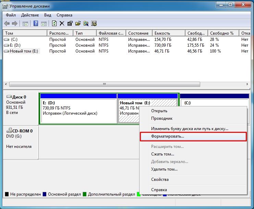Click the 175,55 ГБ free space cell

click(196, 45)
